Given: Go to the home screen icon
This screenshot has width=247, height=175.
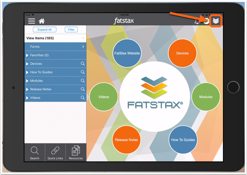Looking at the screenshot, I should point(42,21).
